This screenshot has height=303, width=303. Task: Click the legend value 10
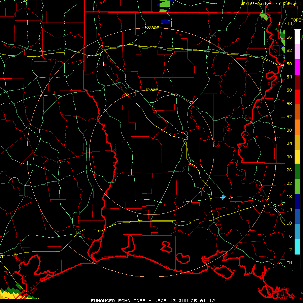(289, 223)
